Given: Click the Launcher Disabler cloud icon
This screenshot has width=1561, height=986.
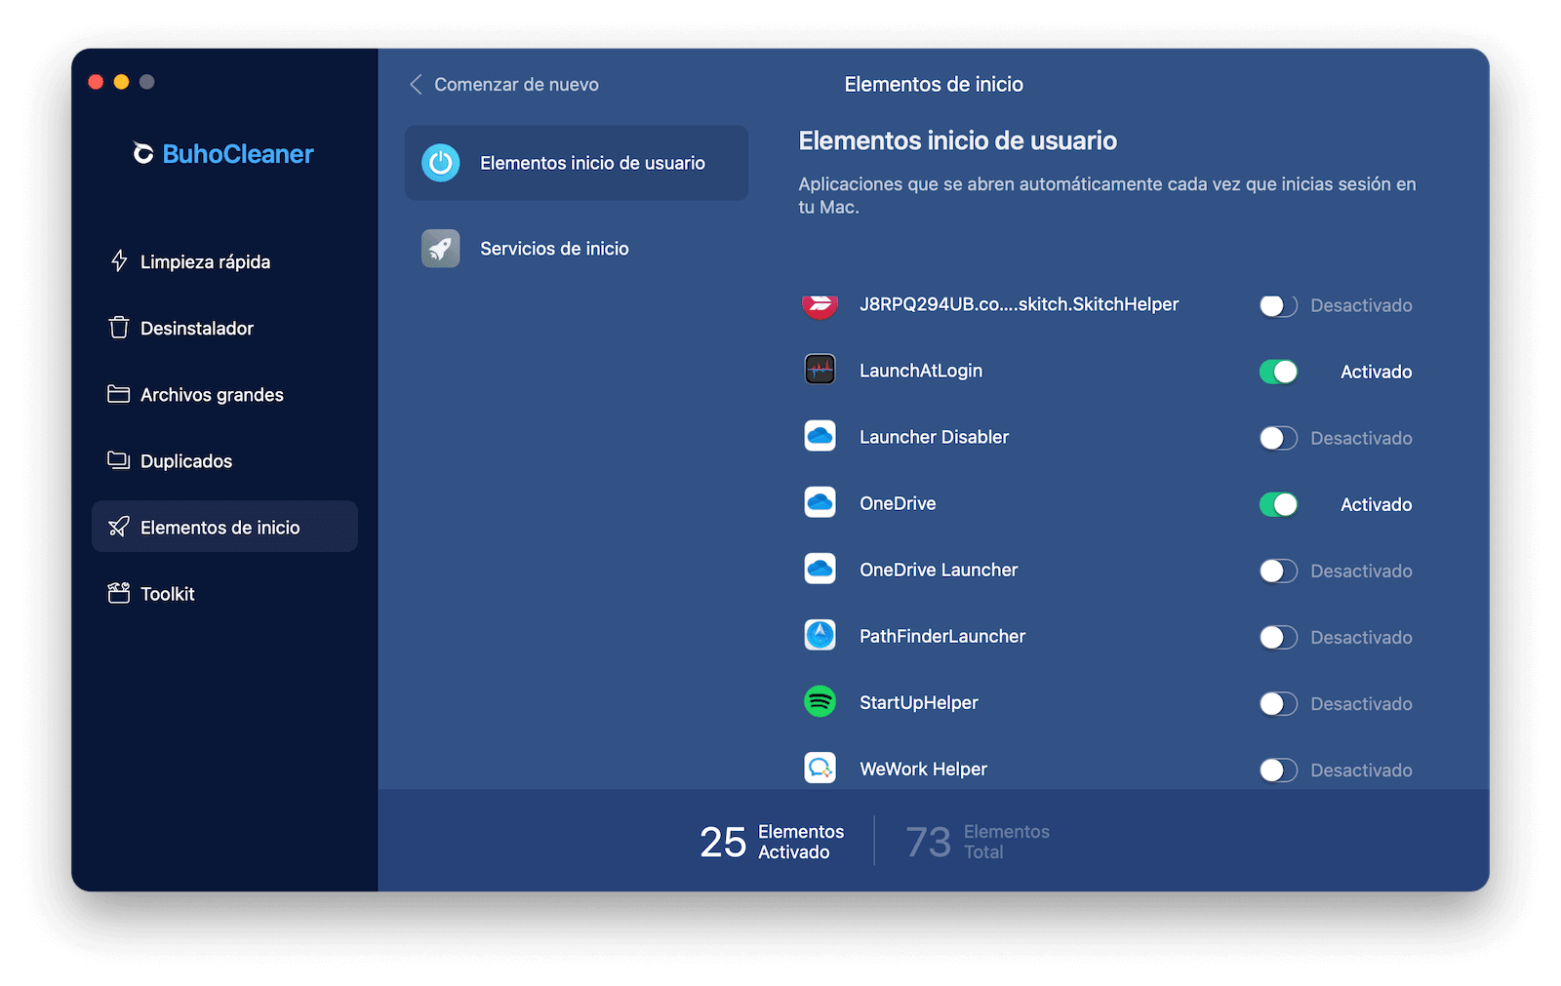Looking at the screenshot, I should pos(820,437).
